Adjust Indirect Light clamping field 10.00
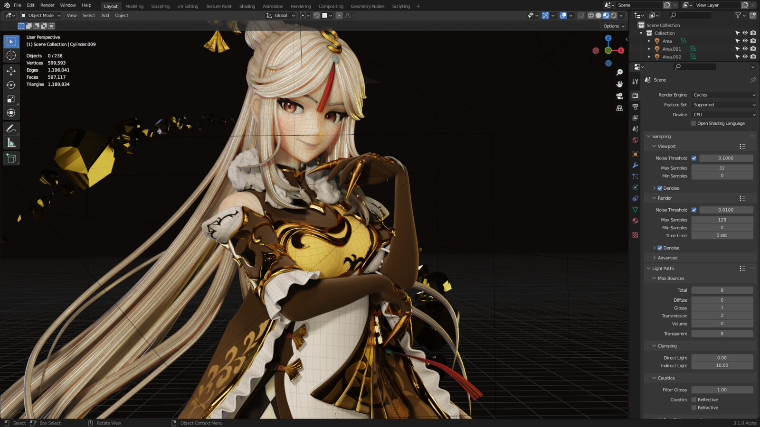The height and width of the screenshot is (427, 760). click(722, 366)
